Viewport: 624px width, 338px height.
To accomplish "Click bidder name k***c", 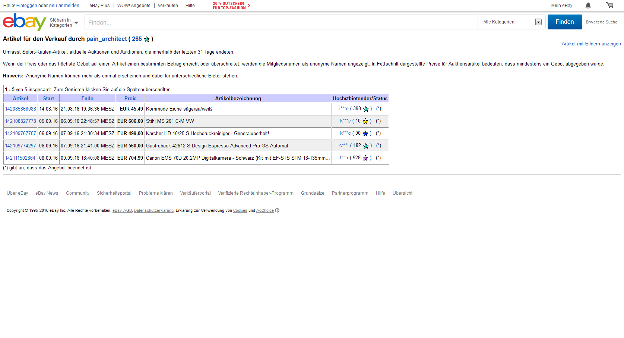I will click(345, 133).
